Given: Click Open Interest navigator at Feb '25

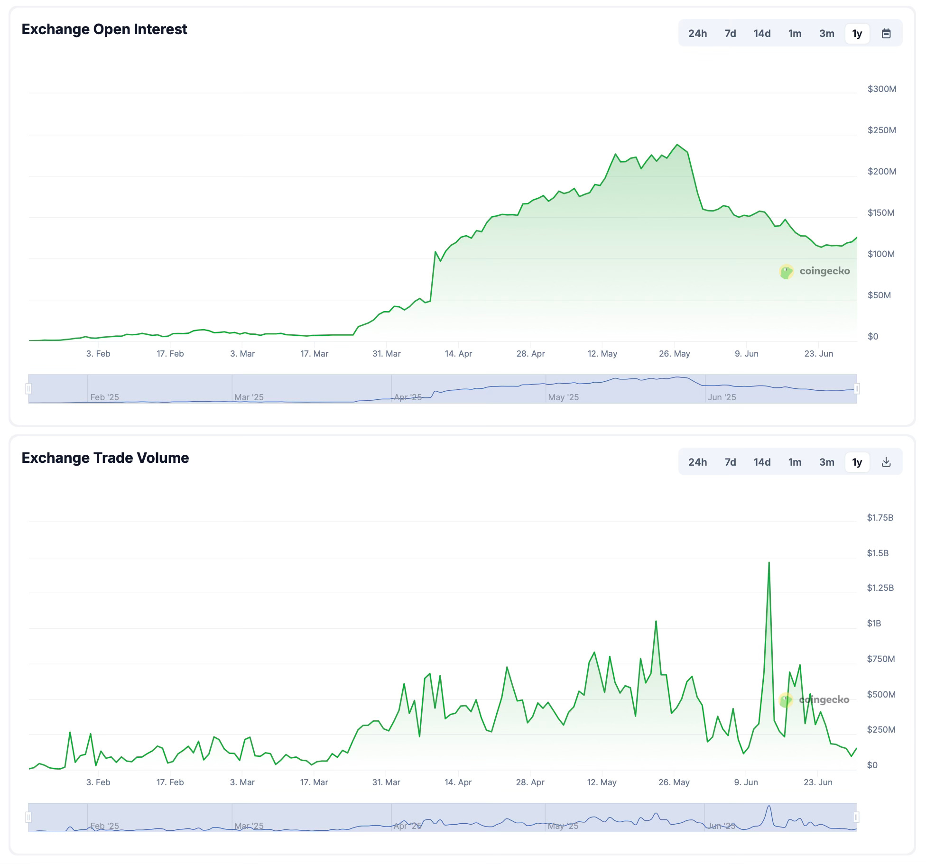Looking at the screenshot, I should click(x=104, y=397).
